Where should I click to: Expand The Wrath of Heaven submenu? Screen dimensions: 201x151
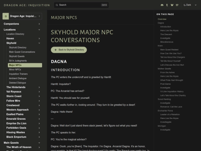point(39,147)
